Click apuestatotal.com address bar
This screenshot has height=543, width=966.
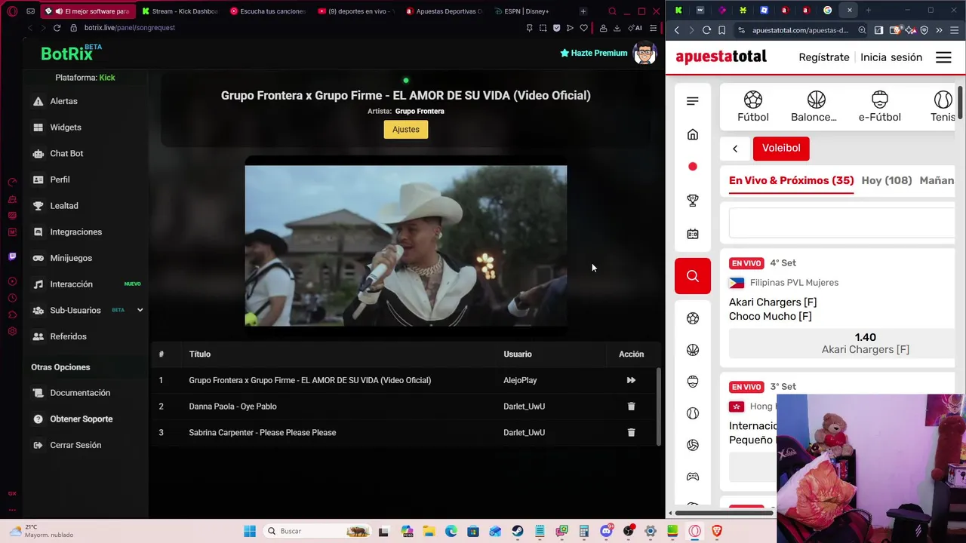pyautogui.click(x=800, y=30)
